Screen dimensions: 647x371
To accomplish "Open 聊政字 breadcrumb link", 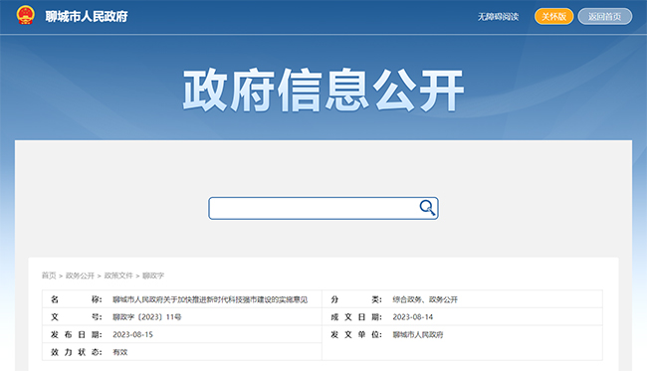I will pyautogui.click(x=153, y=276).
